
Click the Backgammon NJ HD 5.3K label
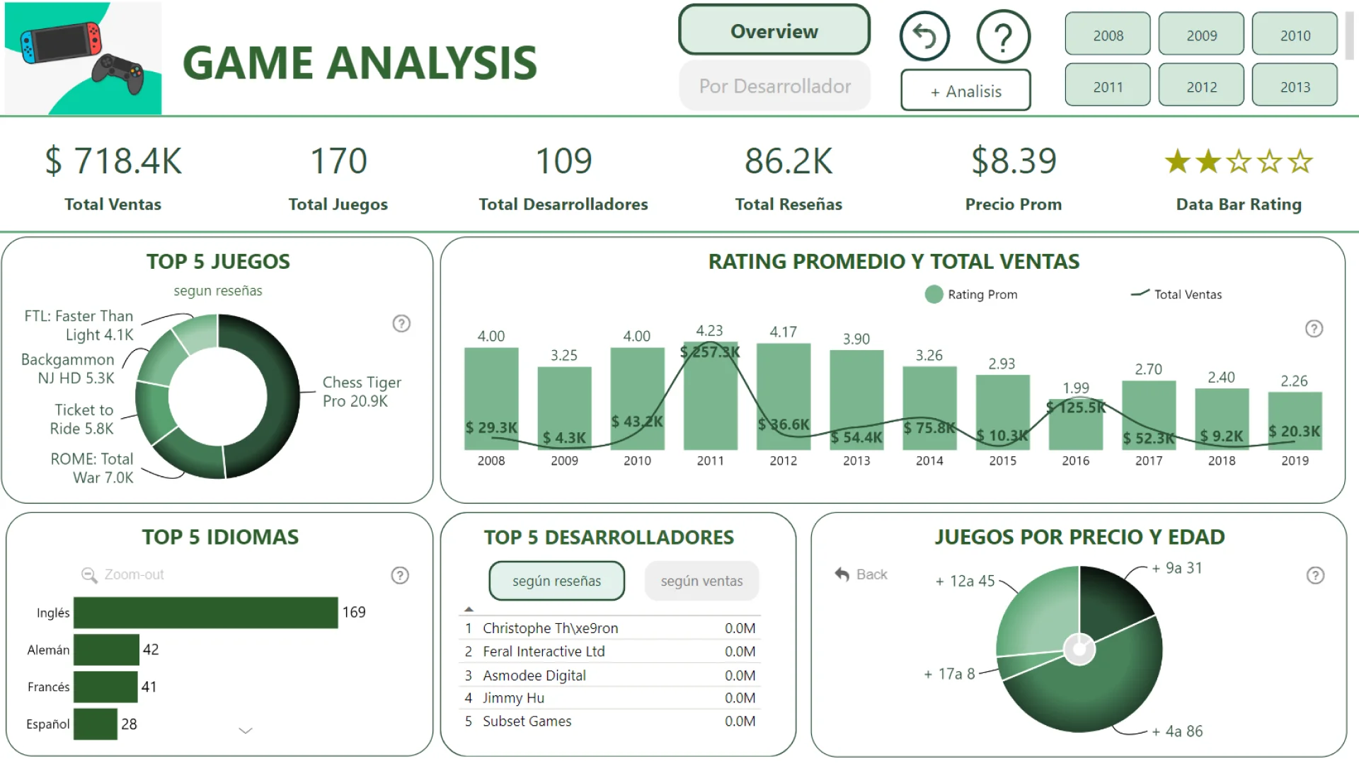[68, 369]
